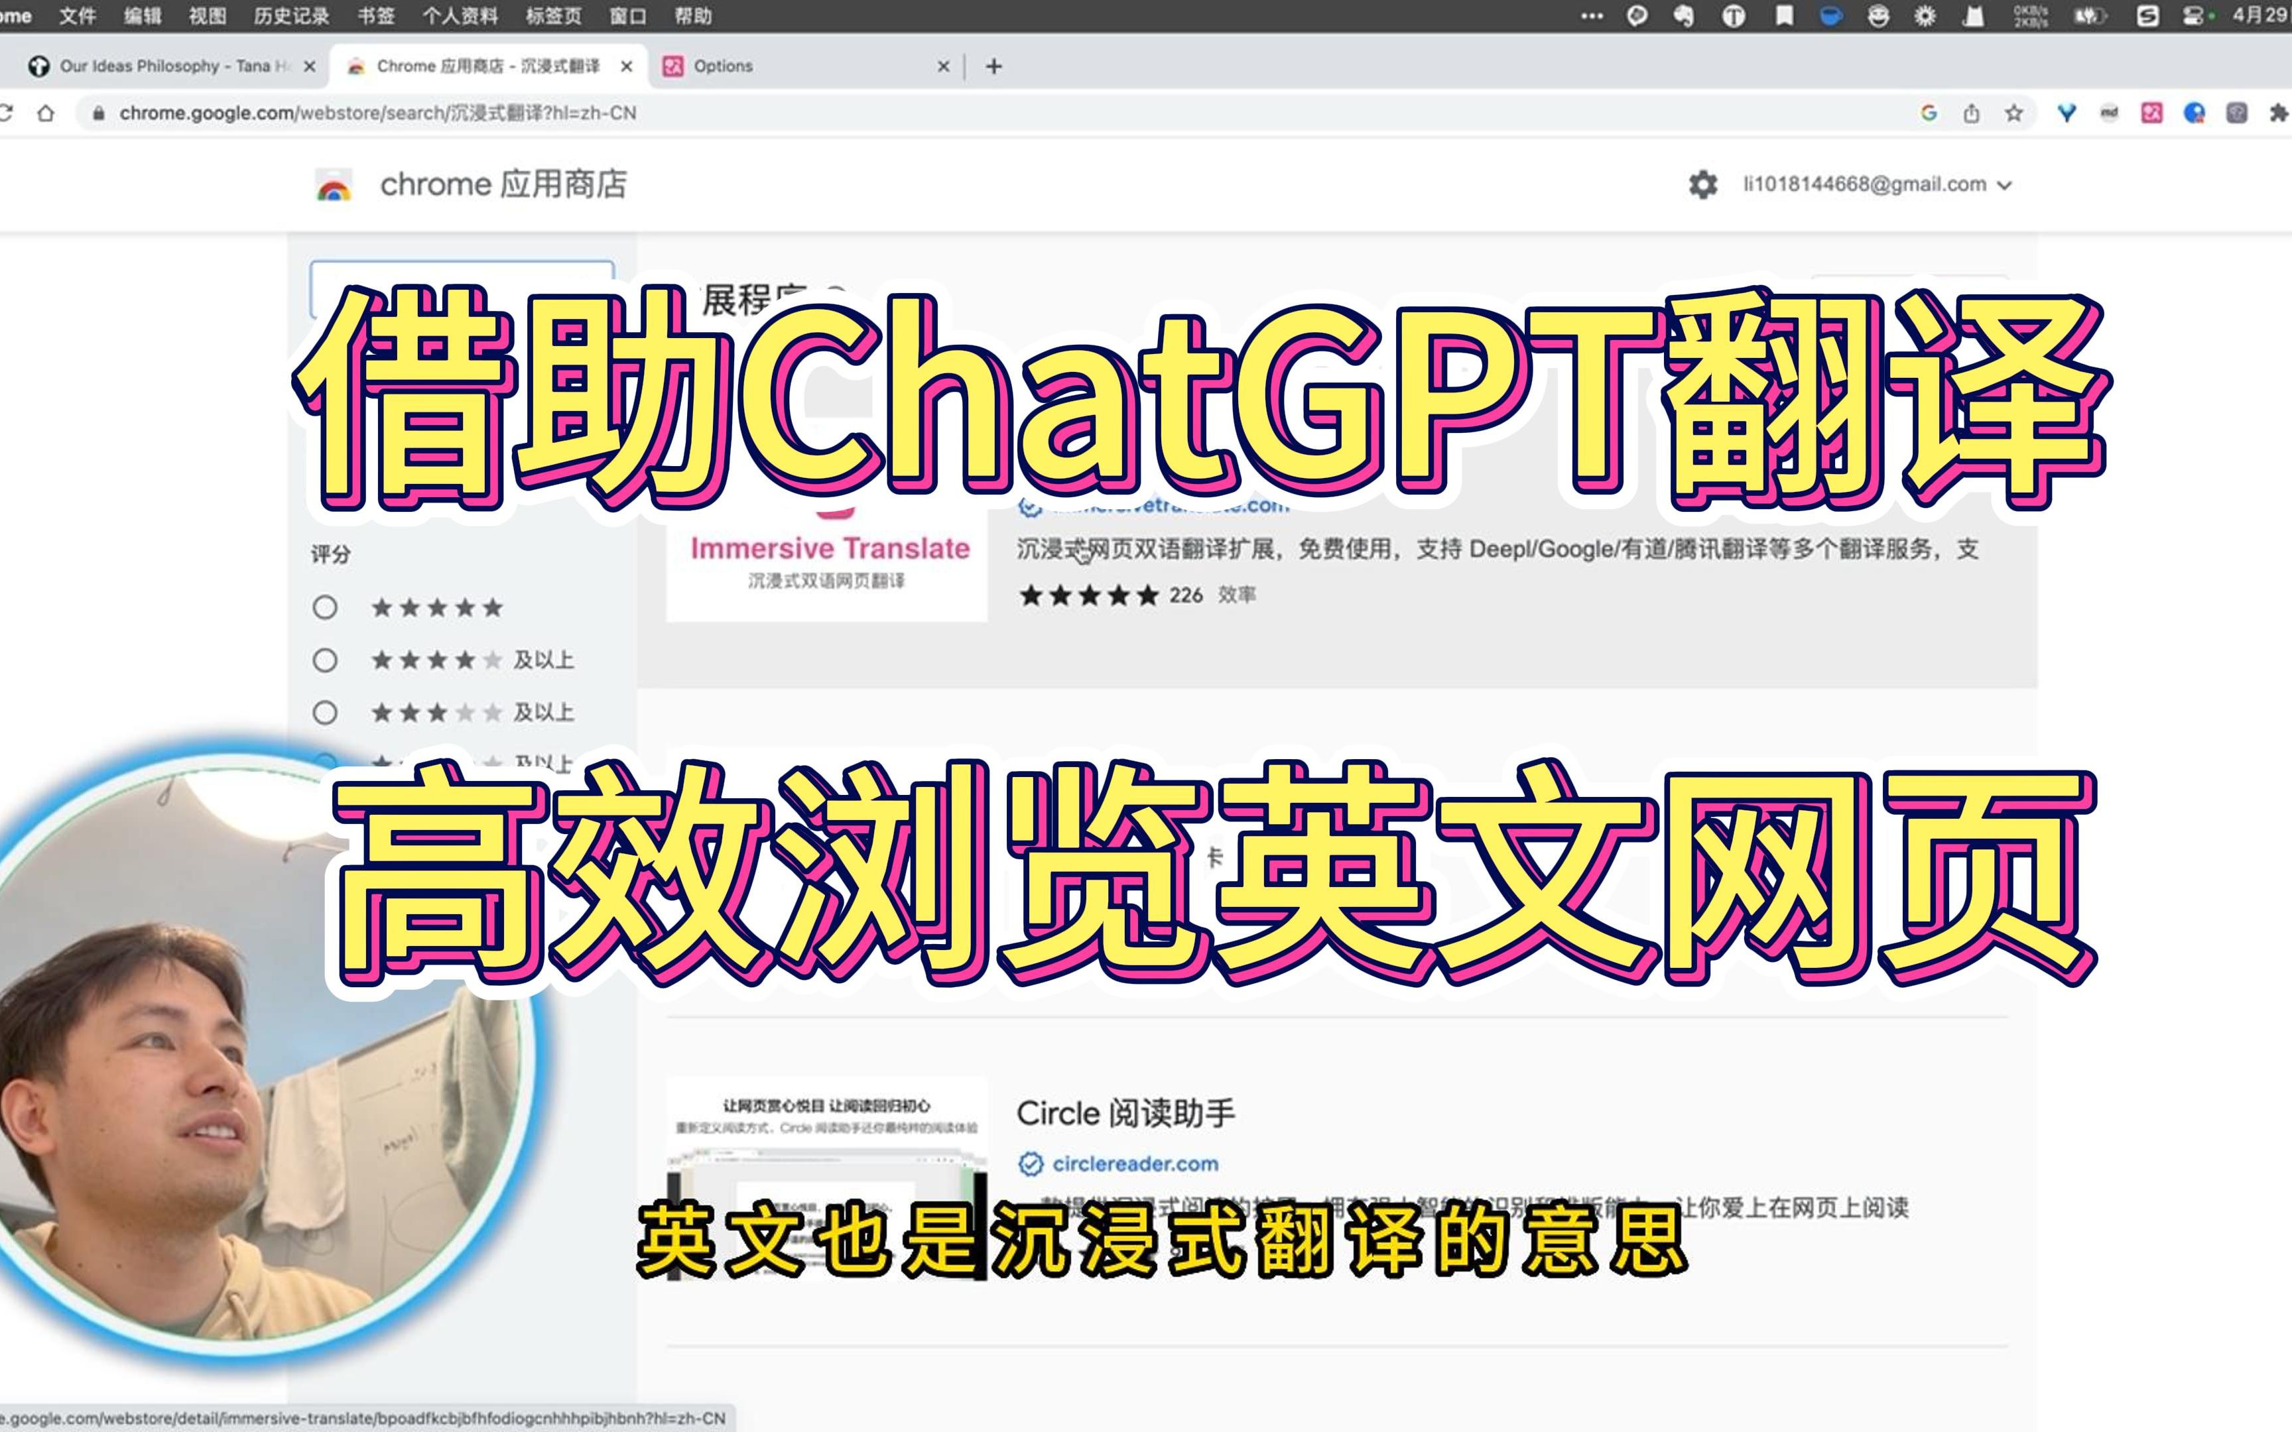Click the gray square extension icon
Viewport: 2292px width, 1432px height.
tap(2237, 113)
